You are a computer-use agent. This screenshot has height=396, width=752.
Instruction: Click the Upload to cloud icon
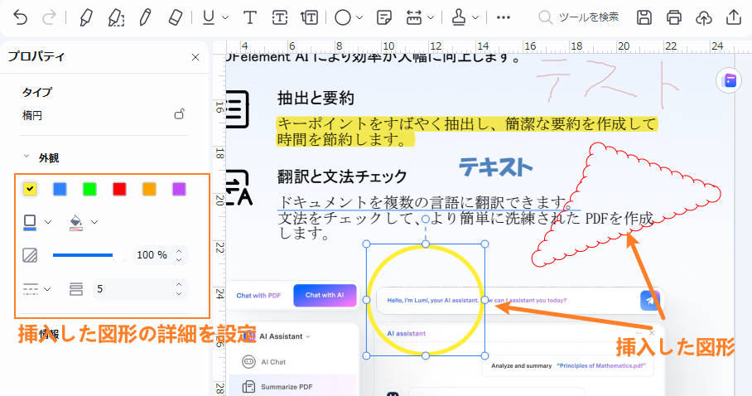[x=704, y=17]
